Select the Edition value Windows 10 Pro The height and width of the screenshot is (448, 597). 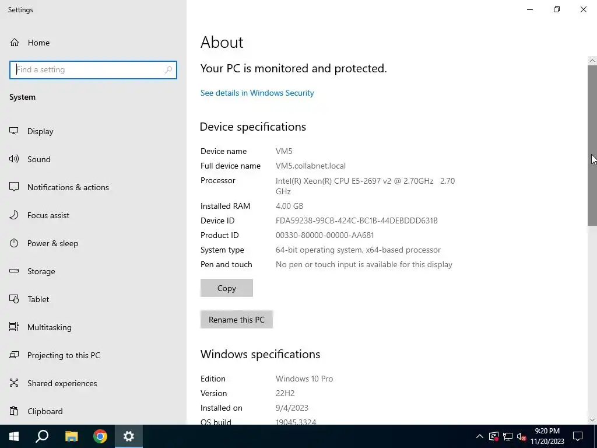[x=304, y=379]
